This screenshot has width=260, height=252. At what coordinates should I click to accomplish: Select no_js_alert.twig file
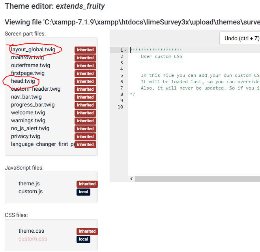click(x=30, y=129)
